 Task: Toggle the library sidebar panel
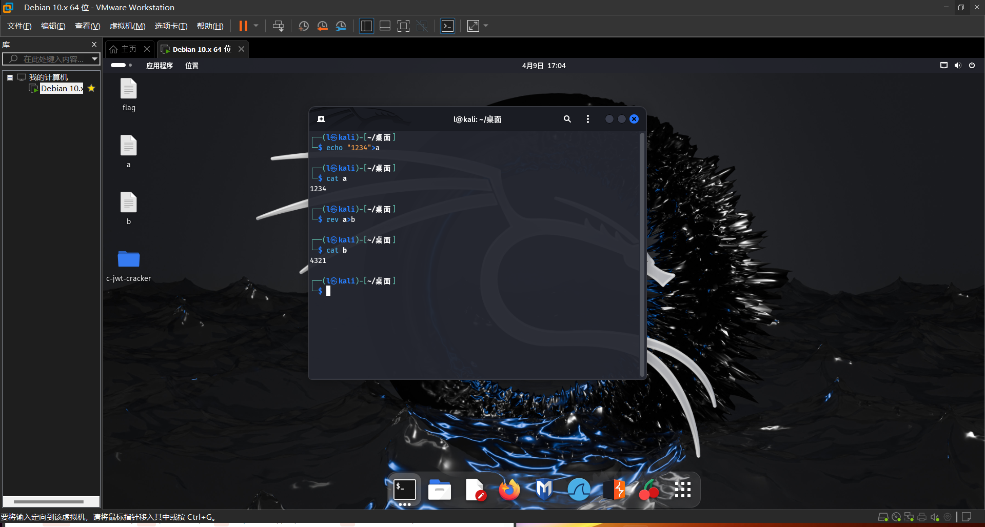coord(366,26)
